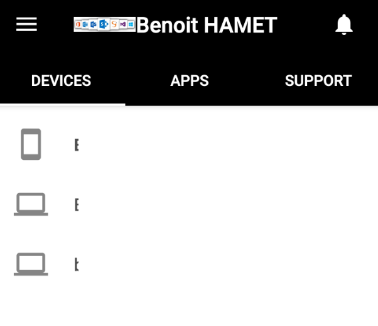Click the SharePoint icon in the logo banner
This screenshot has height=326, width=378.
click(104, 24)
